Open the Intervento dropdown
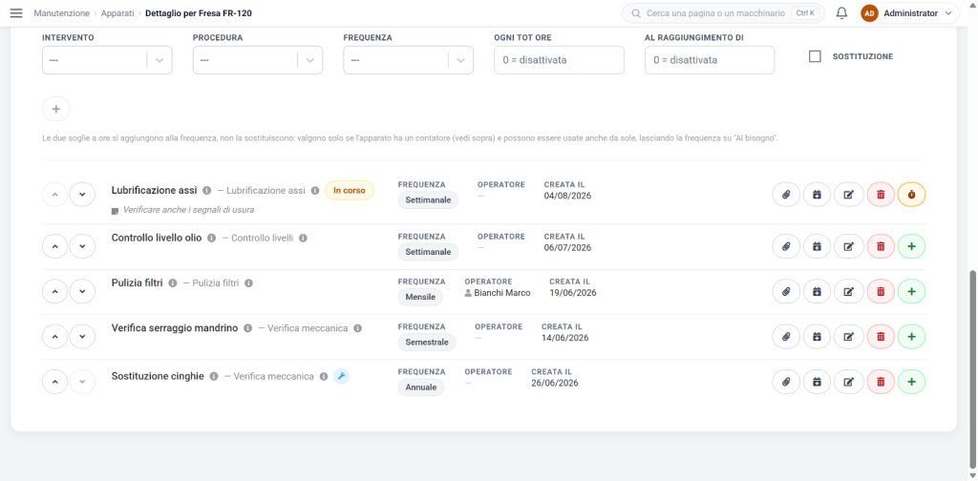The image size is (978, 481). coord(107,60)
